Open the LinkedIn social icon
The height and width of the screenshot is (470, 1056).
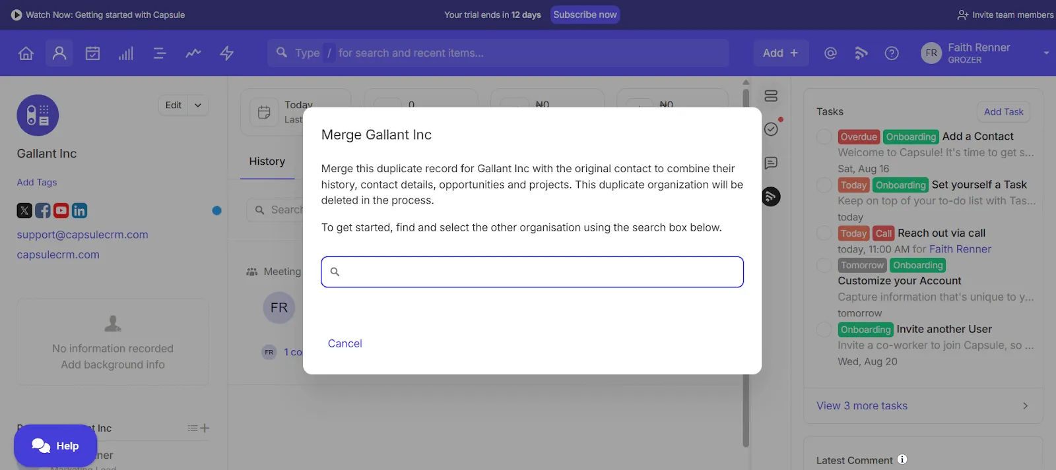point(79,211)
